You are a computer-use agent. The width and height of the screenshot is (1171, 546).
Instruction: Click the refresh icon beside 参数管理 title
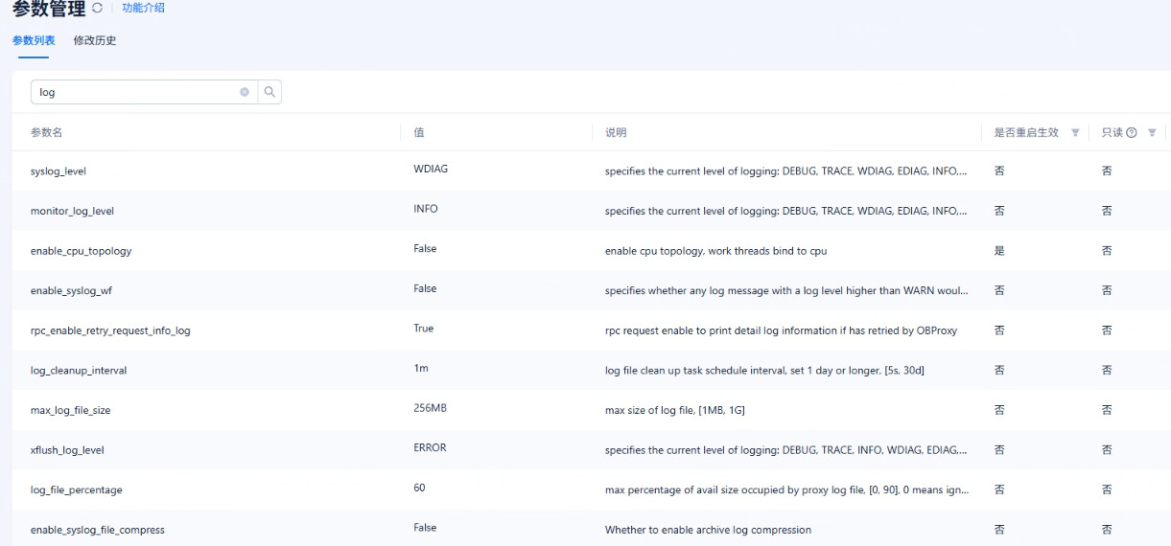(98, 9)
